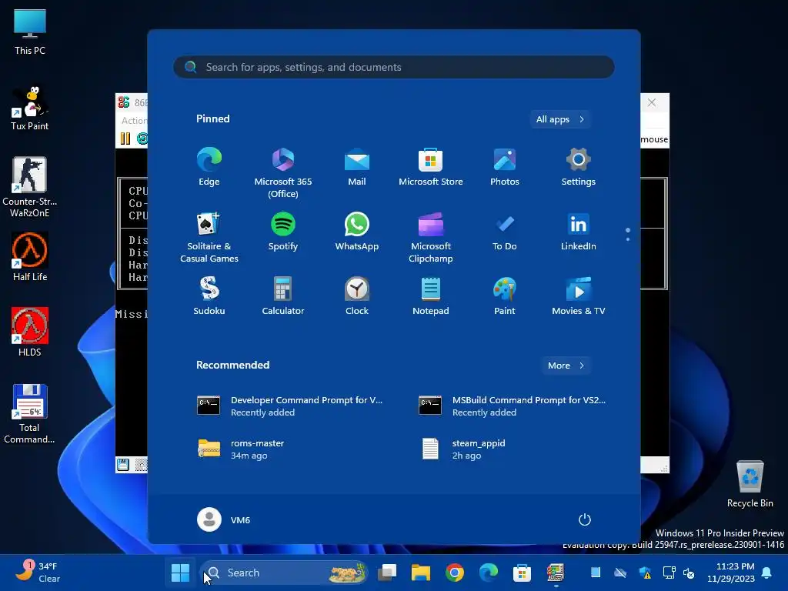The width and height of the screenshot is (788, 591).
Task: Select HLDS desktop shortcut
Action: [30, 332]
